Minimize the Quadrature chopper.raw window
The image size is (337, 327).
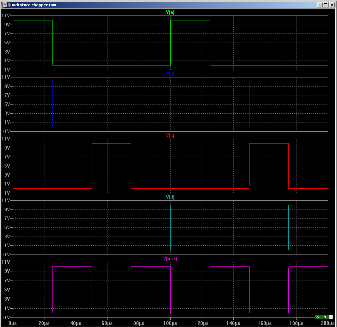pyautogui.click(x=320, y=5)
